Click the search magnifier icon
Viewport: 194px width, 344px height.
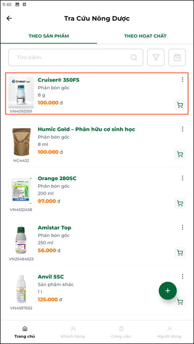[134, 57]
